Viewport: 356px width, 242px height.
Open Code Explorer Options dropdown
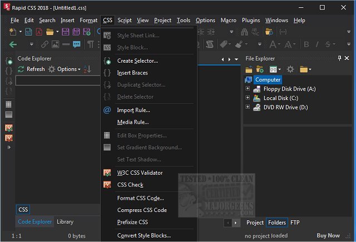point(65,69)
